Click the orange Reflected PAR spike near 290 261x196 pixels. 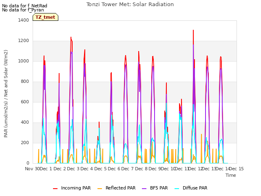(x=201, y=134)
